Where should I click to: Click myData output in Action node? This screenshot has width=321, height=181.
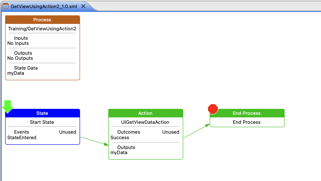[x=119, y=152]
